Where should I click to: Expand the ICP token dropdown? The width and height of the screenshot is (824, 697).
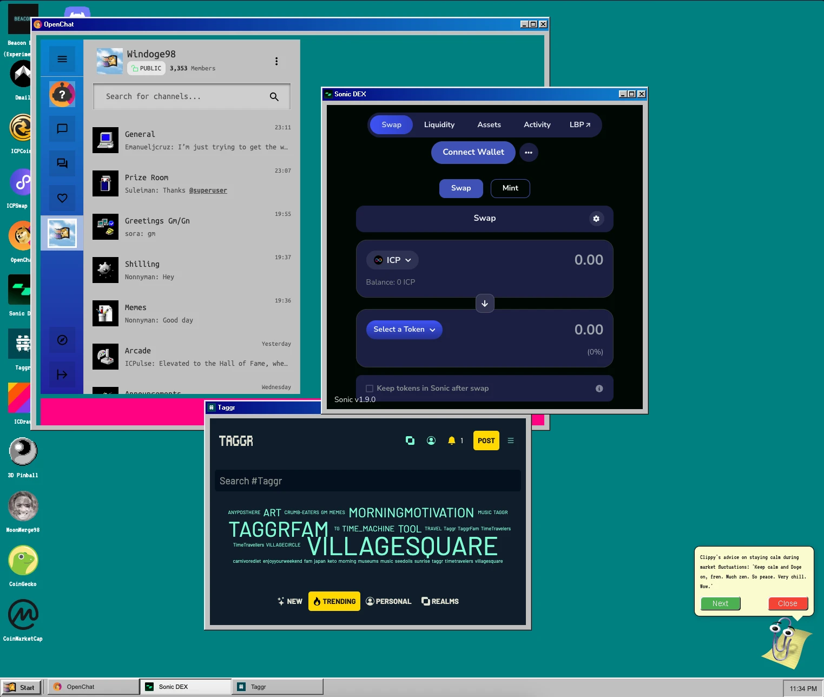393,260
